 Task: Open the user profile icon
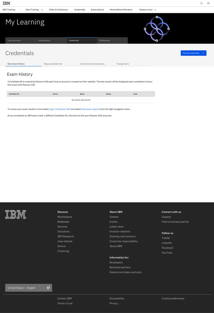tap(208, 3)
